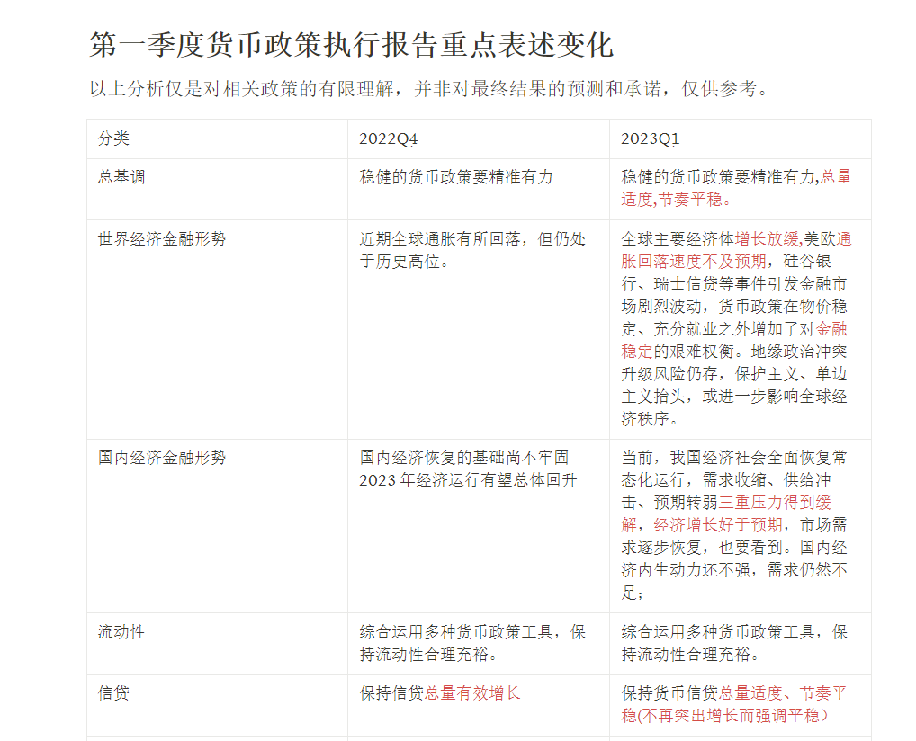Click line 济内生动力还不强，需求仍然不

tap(733, 570)
